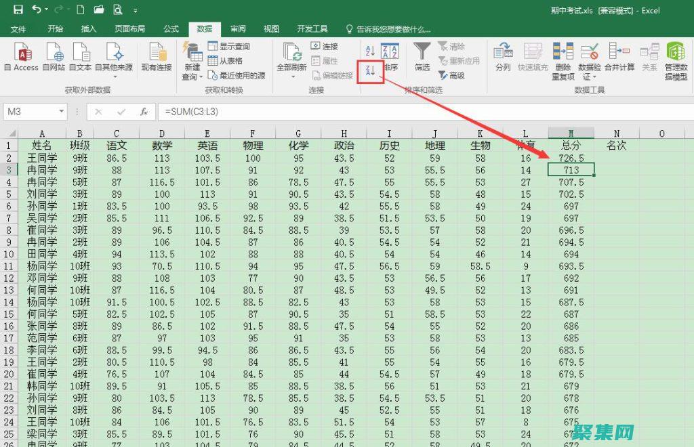Click the 降序 Z-A sort icon
This screenshot has width=694, height=447.
369,71
